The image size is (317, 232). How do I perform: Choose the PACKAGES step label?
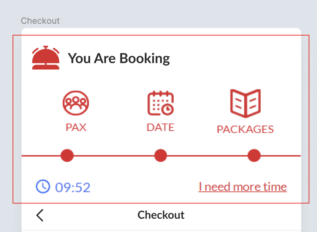pyautogui.click(x=245, y=129)
